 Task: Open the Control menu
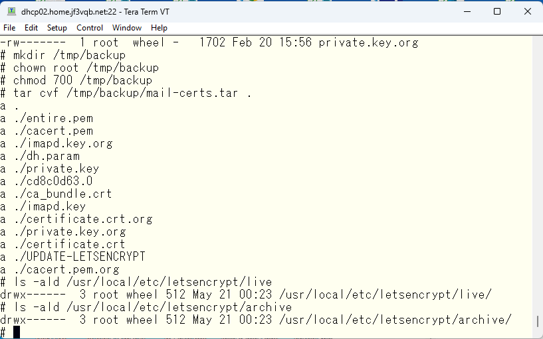point(90,28)
